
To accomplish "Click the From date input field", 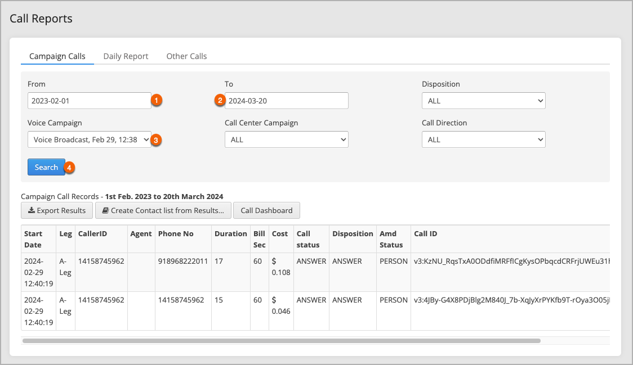I will tap(89, 101).
